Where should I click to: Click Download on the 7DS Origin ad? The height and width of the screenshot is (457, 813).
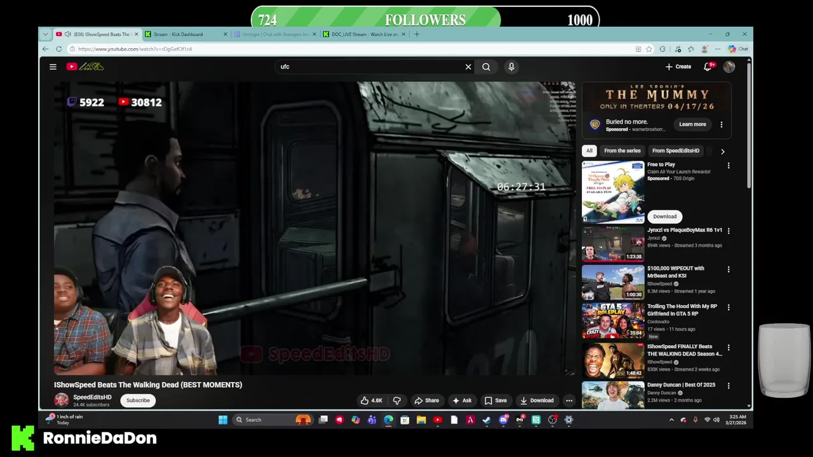664,216
